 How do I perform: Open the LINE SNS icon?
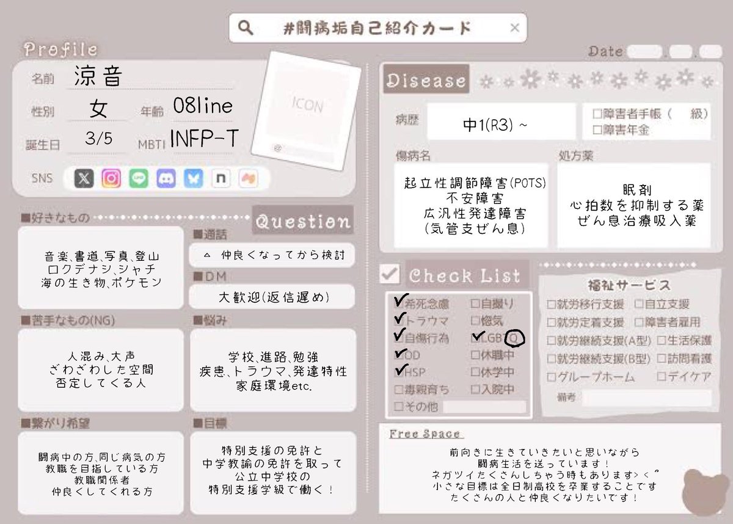139,178
